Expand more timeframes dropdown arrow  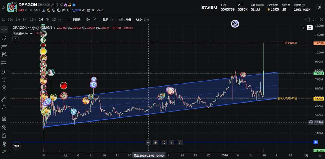60,20
